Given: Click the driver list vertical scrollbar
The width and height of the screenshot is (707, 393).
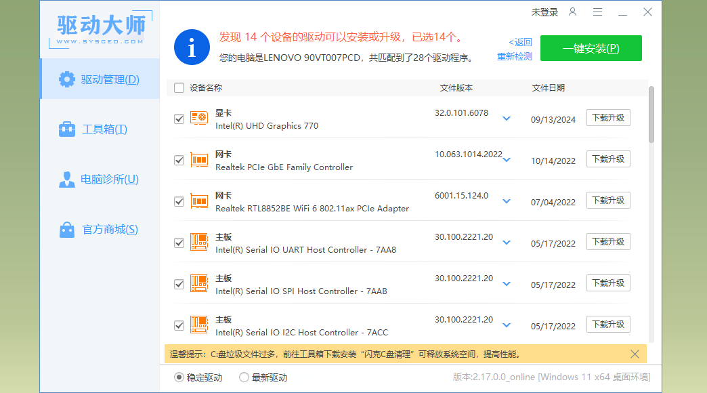Looking at the screenshot, I should [x=651, y=114].
